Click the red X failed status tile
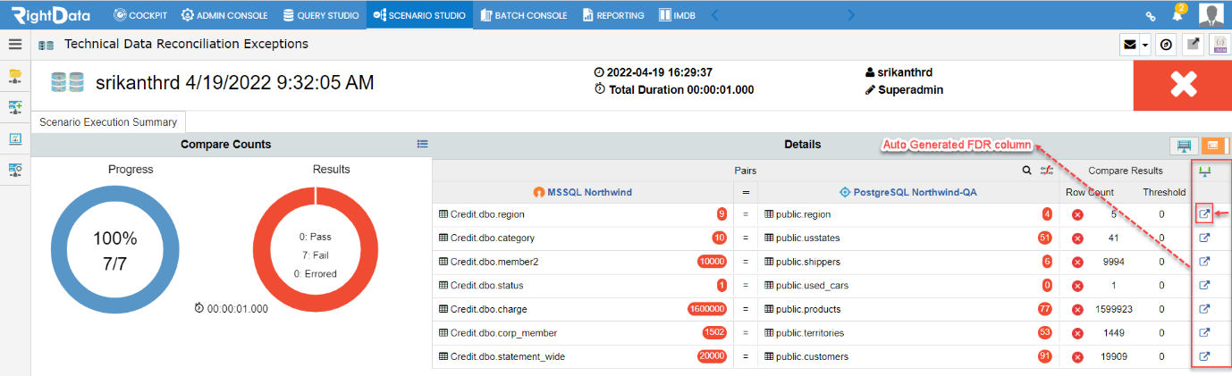Viewport: 1232px width, 376px height. point(1182,86)
